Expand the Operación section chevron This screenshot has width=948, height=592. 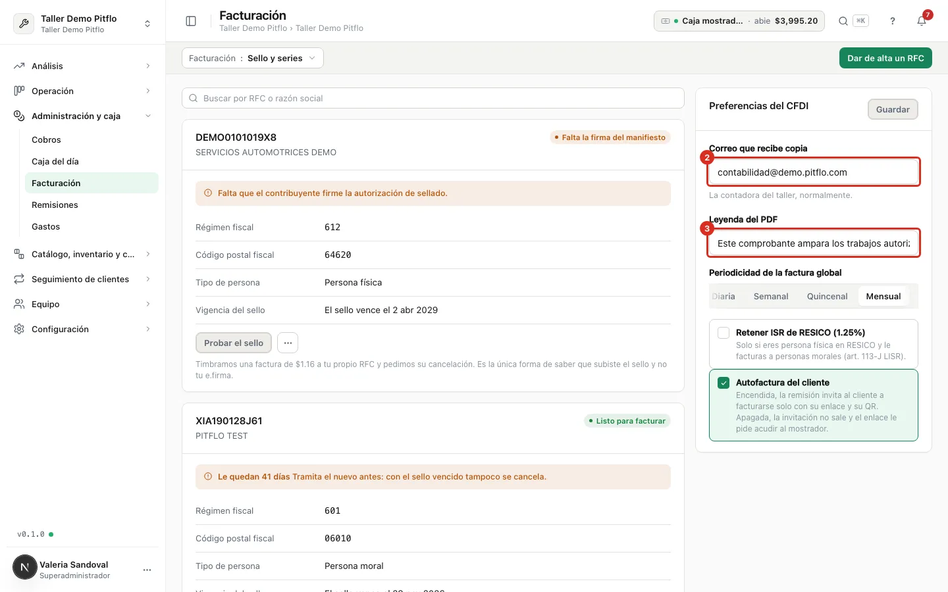(x=148, y=91)
